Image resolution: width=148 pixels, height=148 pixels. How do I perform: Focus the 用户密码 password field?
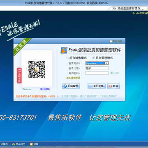coord(97,73)
